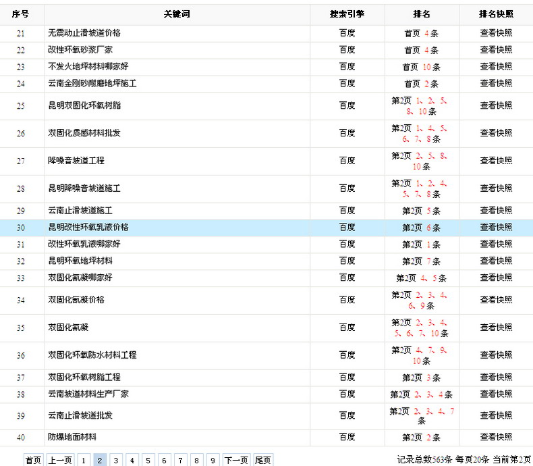Click the 关键词 column header
The width and height of the screenshot is (533, 466).
pyautogui.click(x=177, y=14)
